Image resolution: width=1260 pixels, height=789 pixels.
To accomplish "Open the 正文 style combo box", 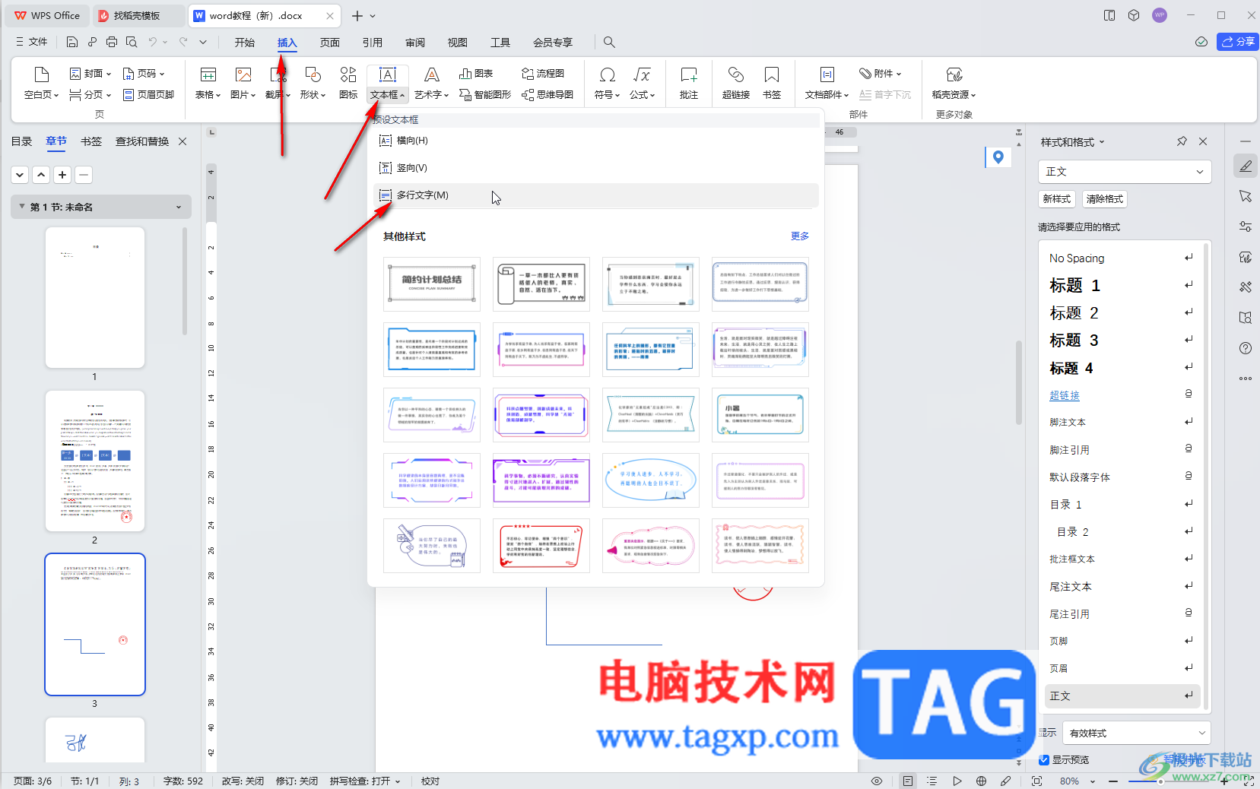I will point(1124,172).
